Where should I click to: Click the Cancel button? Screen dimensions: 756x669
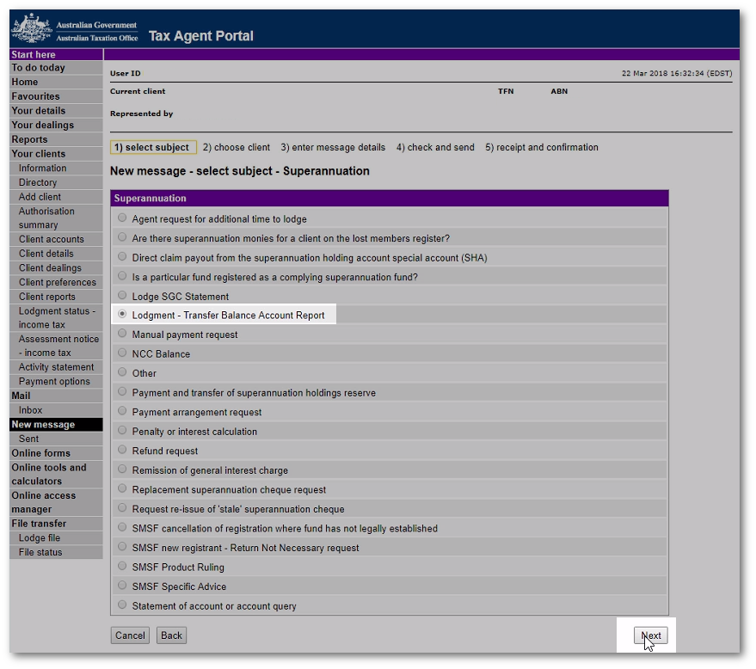pyautogui.click(x=130, y=635)
